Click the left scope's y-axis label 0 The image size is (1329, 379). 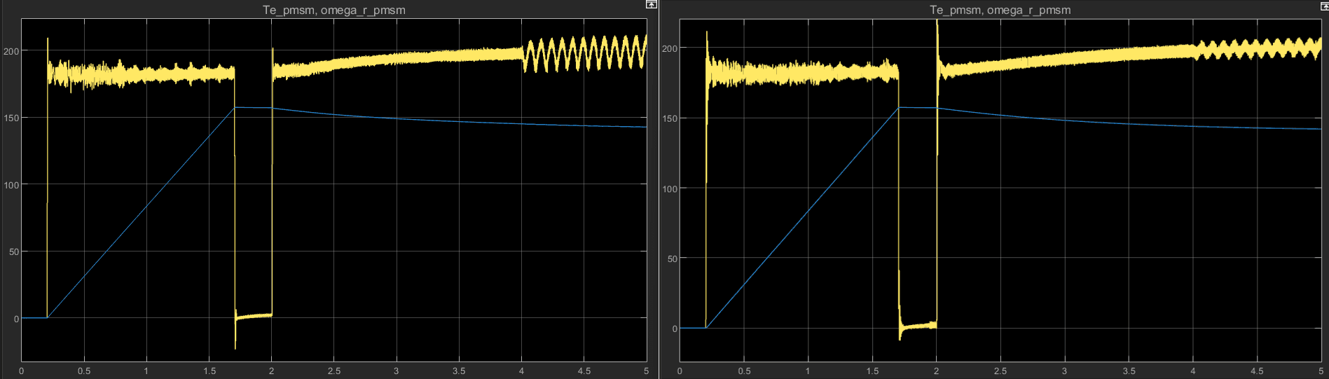(x=17, y=319)
